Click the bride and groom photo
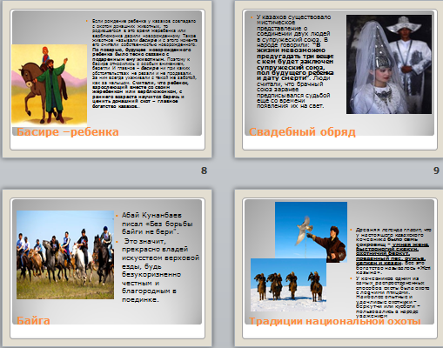The height and width of the screenshot is (348, 443). coord(389,64)
